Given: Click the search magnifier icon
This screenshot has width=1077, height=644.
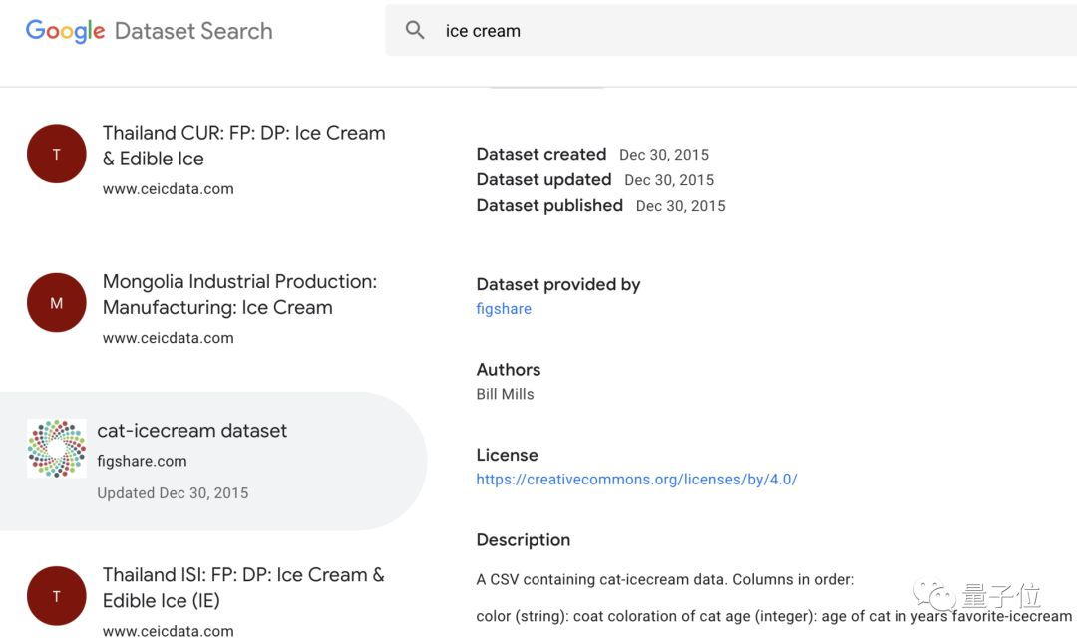Looking at the screenshot, I should (415, 31).
